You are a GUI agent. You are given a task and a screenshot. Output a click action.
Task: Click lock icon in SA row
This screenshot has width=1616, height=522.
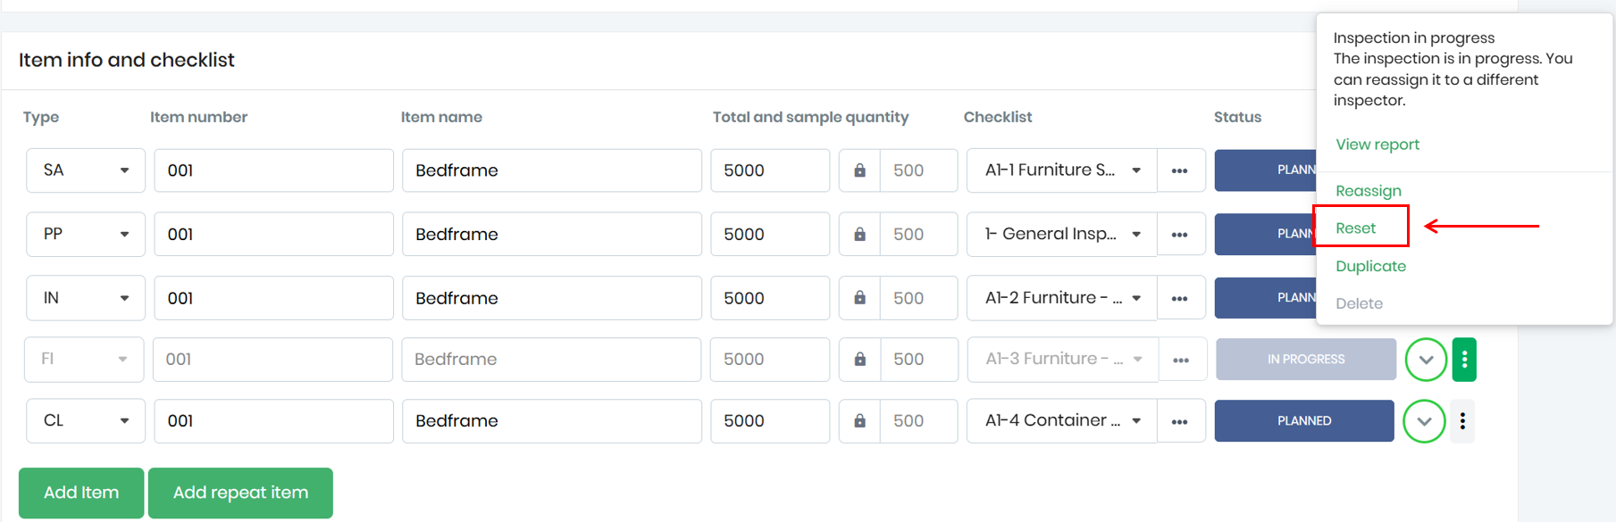pos(859,170)
